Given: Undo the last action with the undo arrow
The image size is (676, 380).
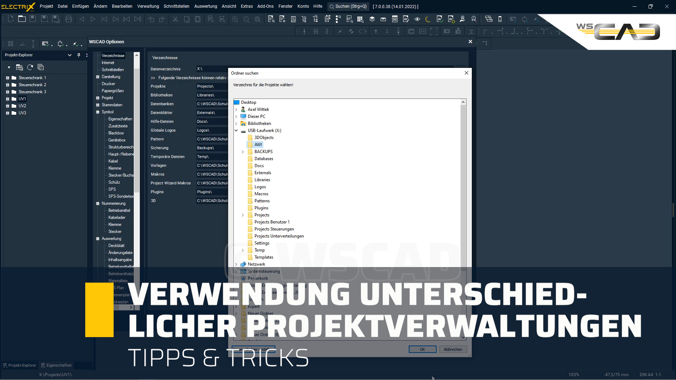Looking at the screenshot, I should 151,19.
